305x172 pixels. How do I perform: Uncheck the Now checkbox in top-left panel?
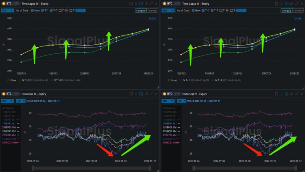[33, 10]
